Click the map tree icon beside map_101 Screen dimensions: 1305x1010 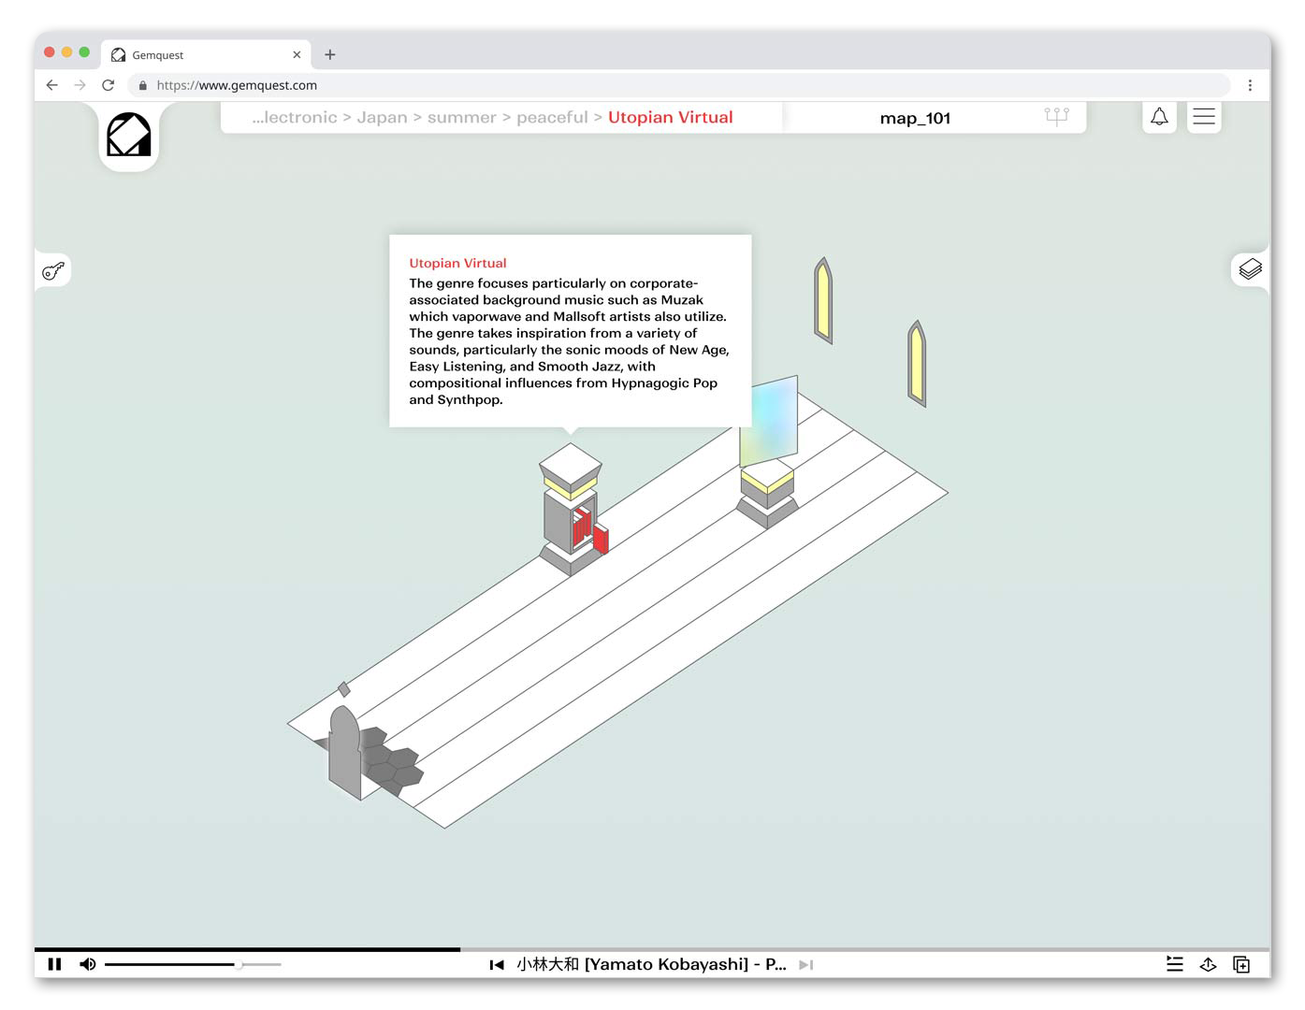point(1056,117)
